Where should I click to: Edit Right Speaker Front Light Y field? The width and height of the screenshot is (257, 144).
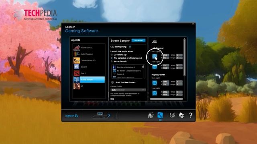pos(166,95)
